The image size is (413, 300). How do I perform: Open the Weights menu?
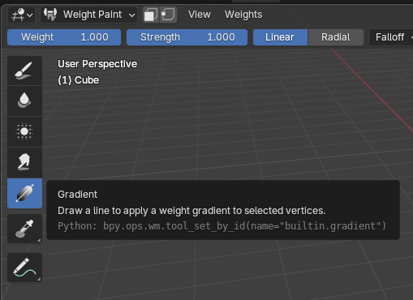point(243,15)
